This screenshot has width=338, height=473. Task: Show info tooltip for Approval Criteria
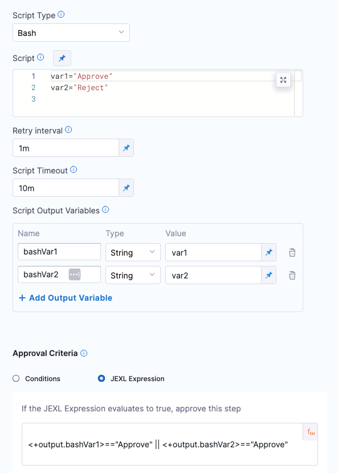point(84,353)
